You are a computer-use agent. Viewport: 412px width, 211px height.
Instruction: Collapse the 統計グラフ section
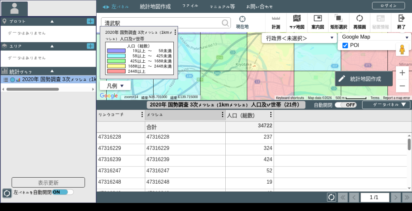52,71
